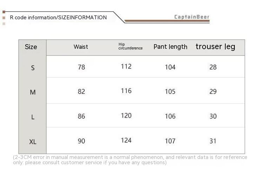
Task: Click the CaptainBeer brand logo text
Action: (192, 17)
